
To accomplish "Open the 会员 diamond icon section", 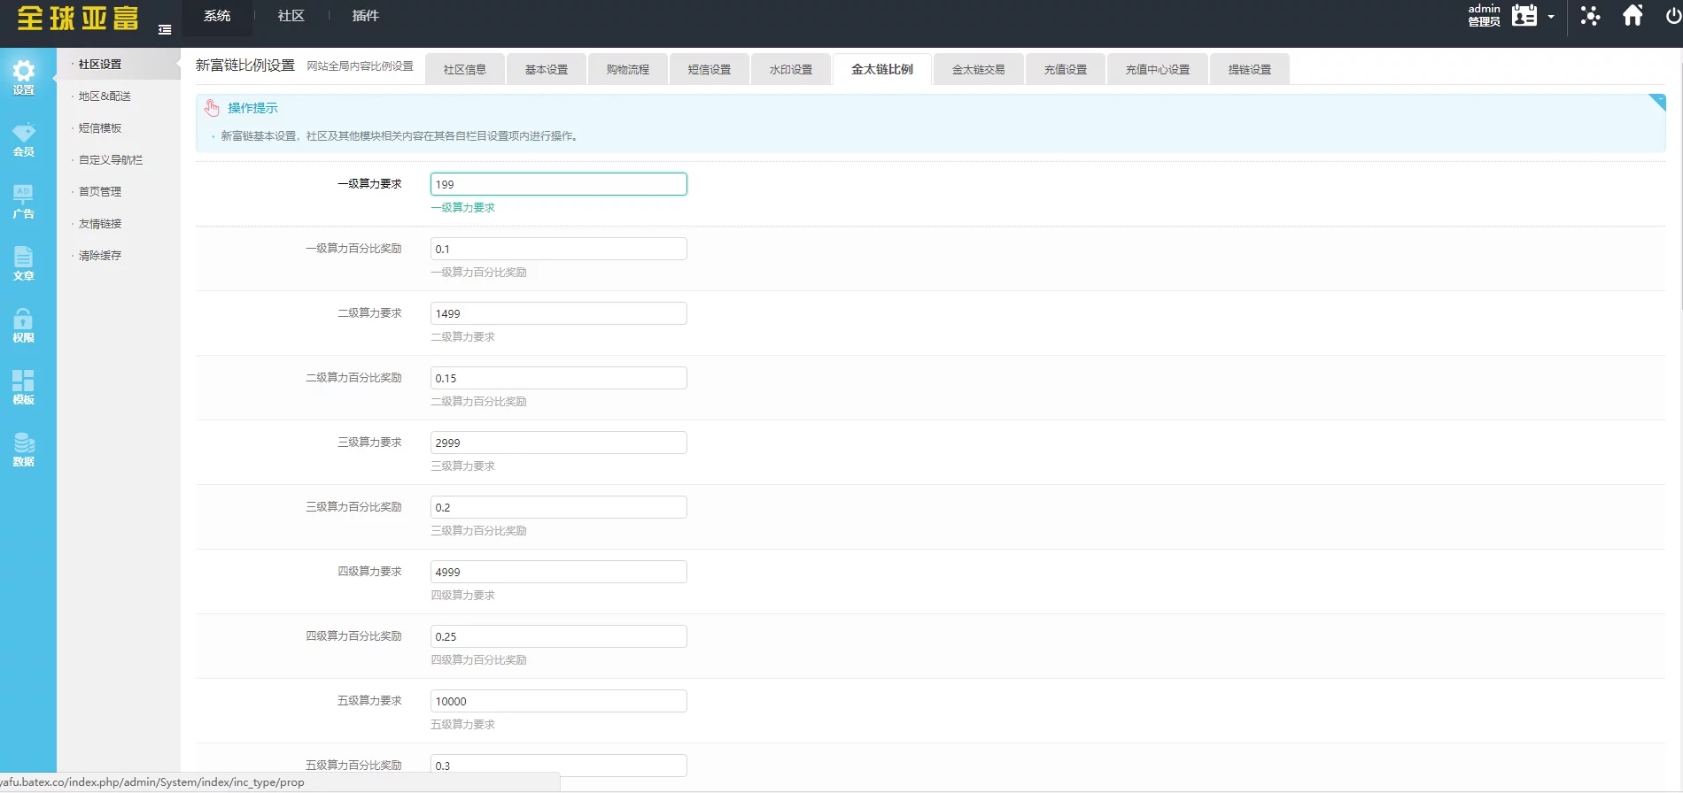I will point(24,139).
